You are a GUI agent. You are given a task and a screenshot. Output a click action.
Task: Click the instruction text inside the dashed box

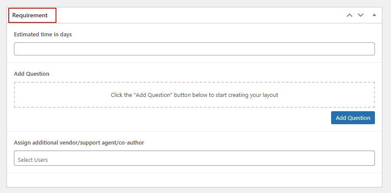(194, 95)
